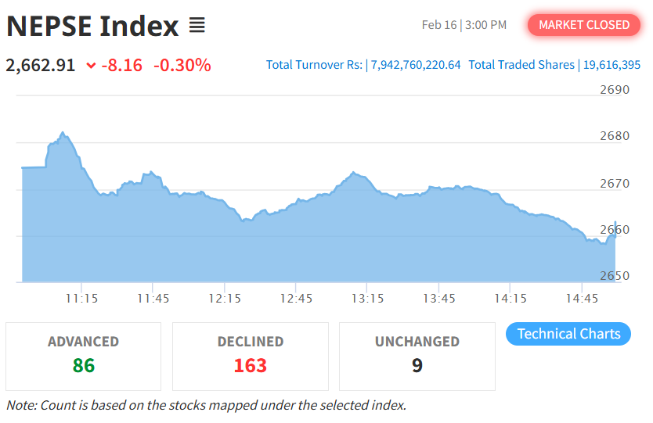Select the Declined 163 stocks box

click(x=250, y=356)
